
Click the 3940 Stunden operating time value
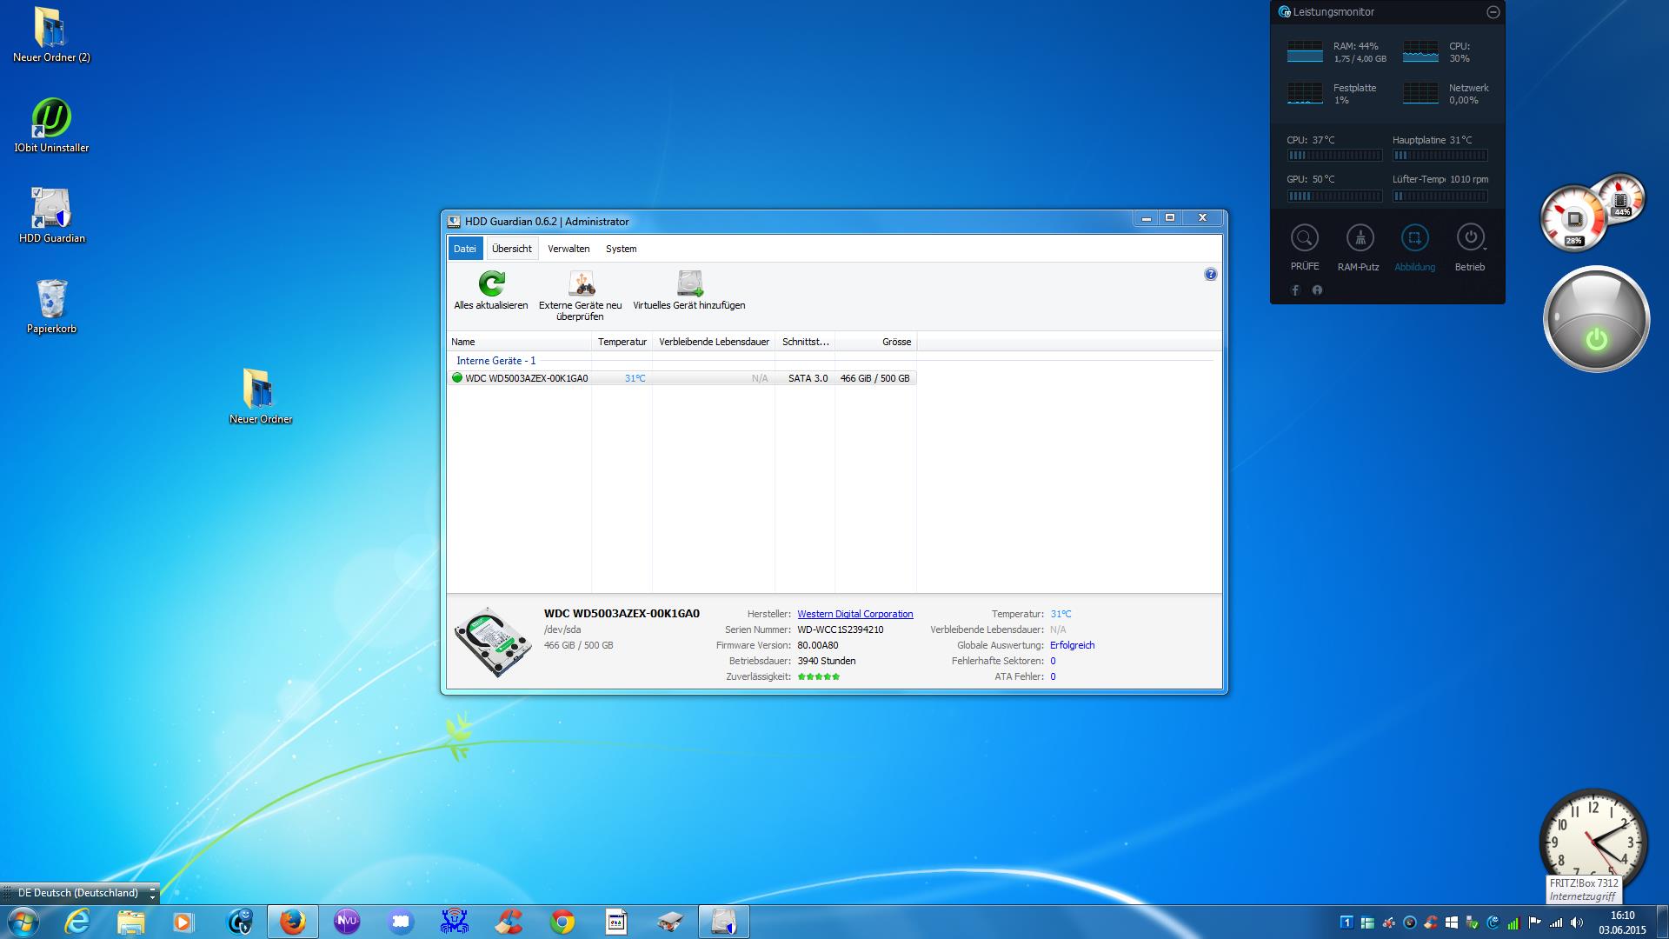pos(827,661)
